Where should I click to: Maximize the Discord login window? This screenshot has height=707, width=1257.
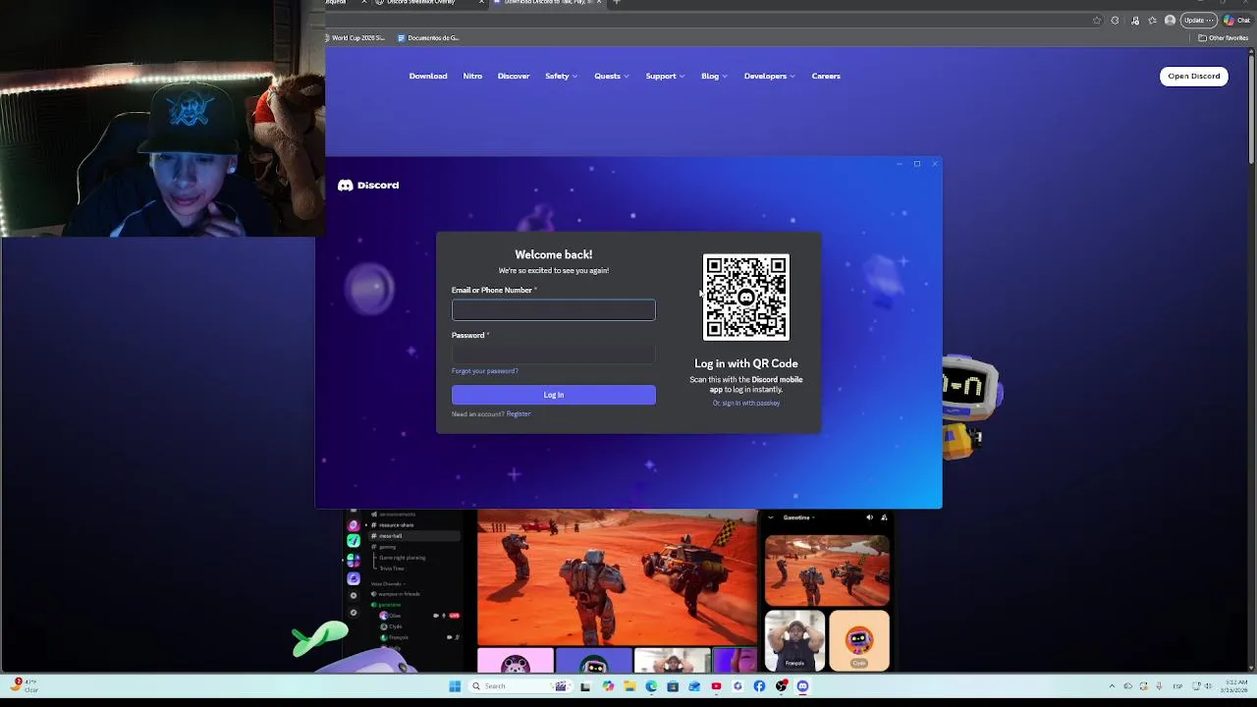pyautogui.click(x=916, y=164)
